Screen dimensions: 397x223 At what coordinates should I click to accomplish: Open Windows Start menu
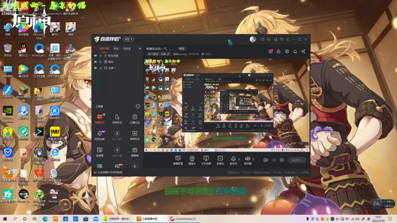[5, 219]
